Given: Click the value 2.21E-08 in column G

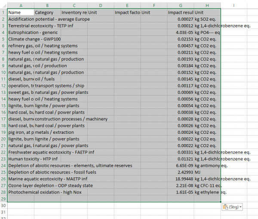Looking at the screenshot, I should tap(181, 185).
